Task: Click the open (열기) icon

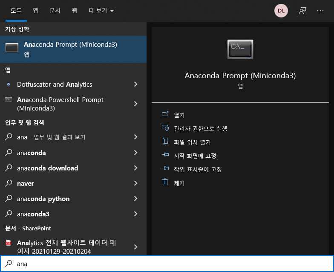Action: [165, 114]
